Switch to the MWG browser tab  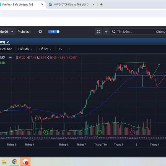(71, 4)
